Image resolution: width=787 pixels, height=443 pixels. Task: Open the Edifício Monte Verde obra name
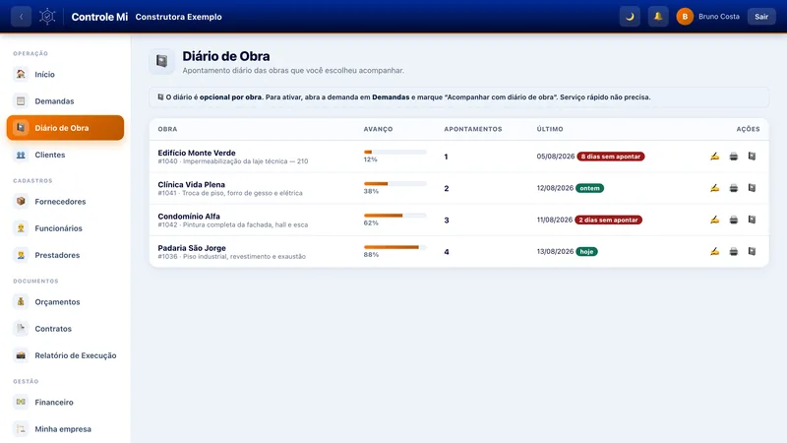click(197, 153)
